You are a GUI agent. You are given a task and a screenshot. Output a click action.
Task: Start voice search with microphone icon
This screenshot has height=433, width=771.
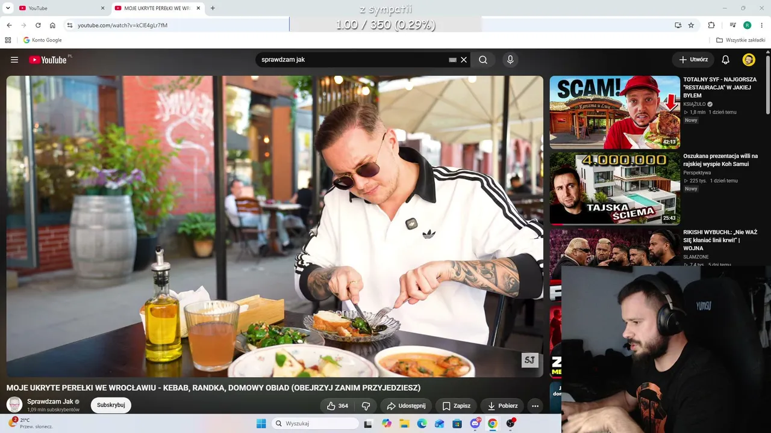click(510, 60)
